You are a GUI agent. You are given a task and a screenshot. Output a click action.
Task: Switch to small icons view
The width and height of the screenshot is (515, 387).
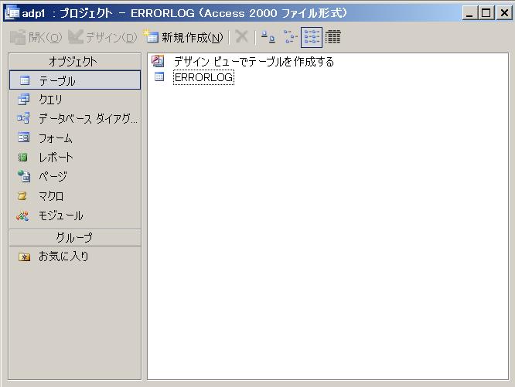tap(289, 37)
